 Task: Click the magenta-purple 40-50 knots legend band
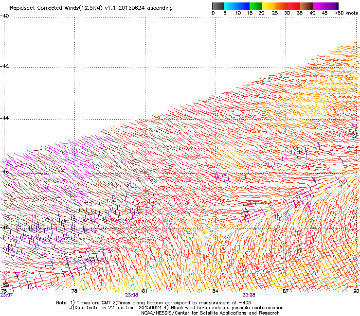325,6
